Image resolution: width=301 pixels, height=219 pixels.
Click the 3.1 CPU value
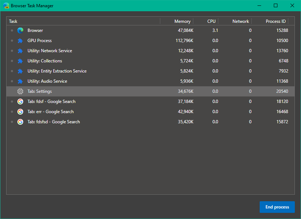pyautogui.click(x=215, y=30)
